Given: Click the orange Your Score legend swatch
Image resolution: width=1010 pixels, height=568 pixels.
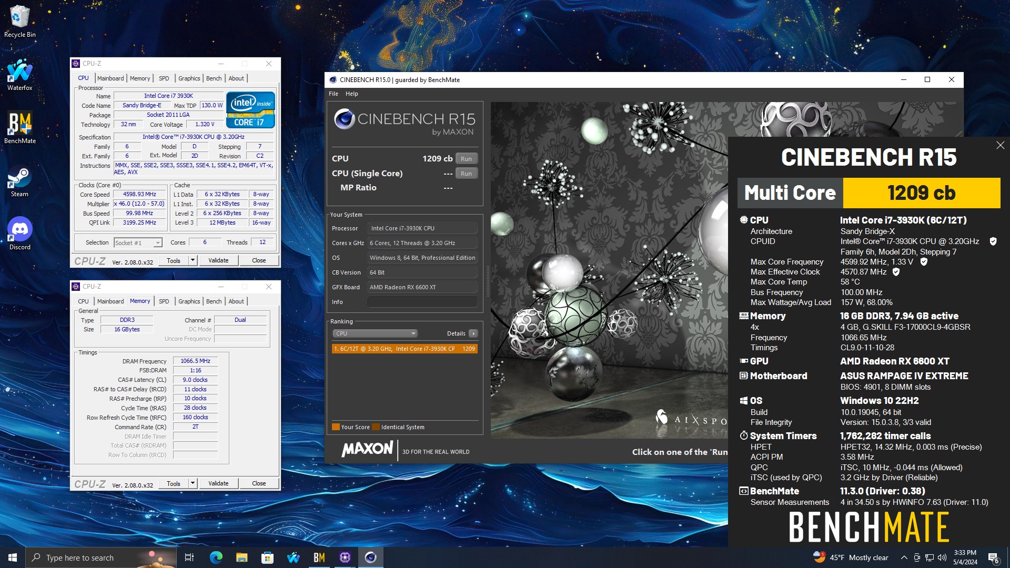Looking at the screenshot, I should (x=336, y=427).
